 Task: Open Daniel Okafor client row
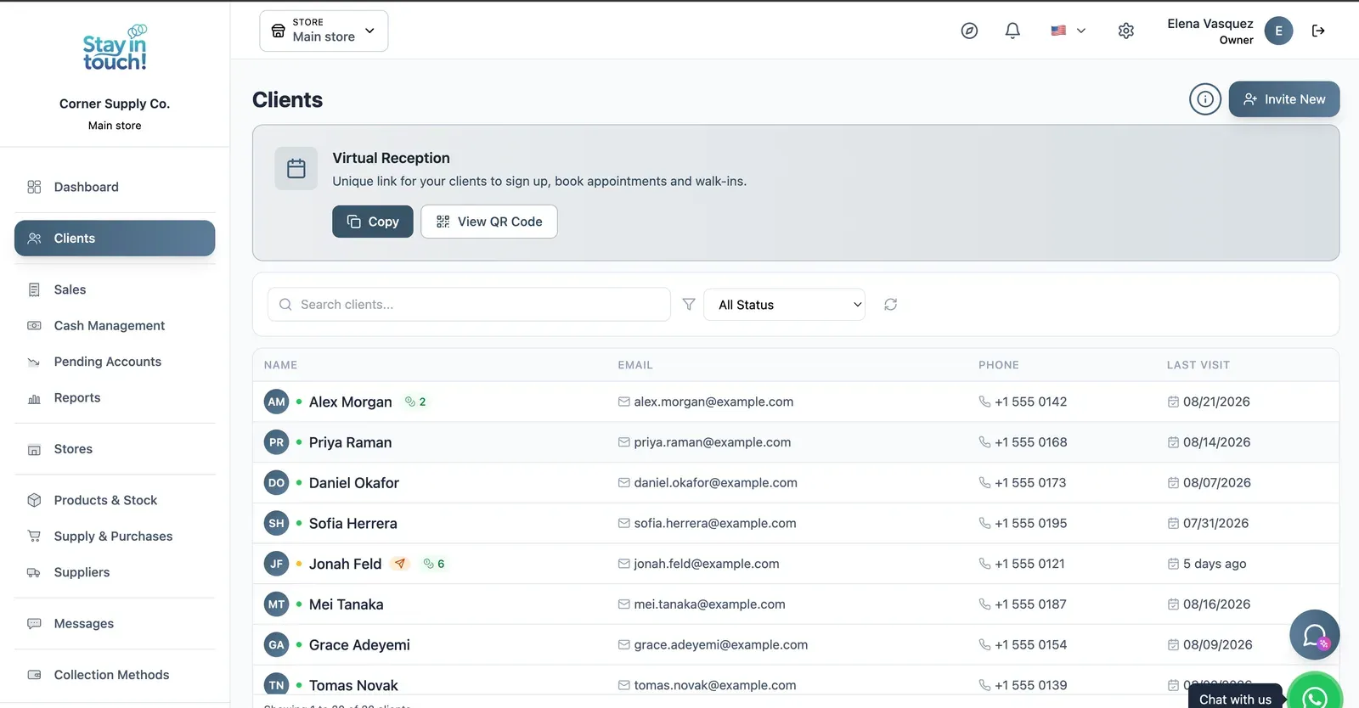pyautogui.click(x=796, y=483)
